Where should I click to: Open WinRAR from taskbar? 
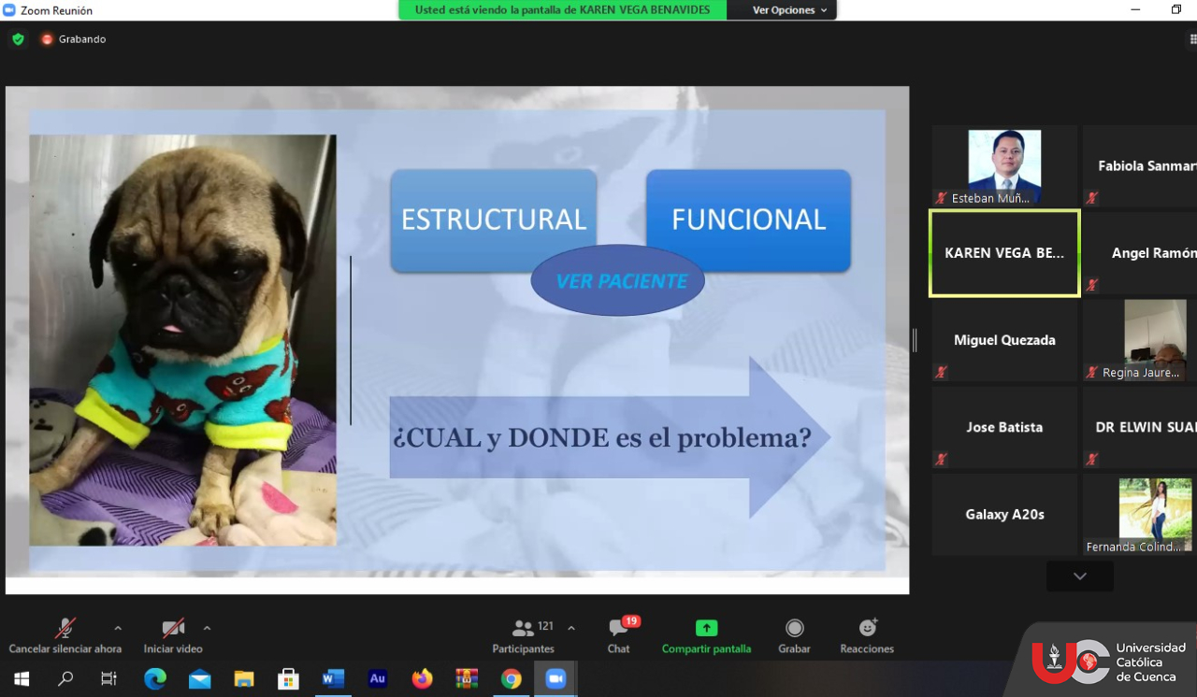click(x=467, y=679)
